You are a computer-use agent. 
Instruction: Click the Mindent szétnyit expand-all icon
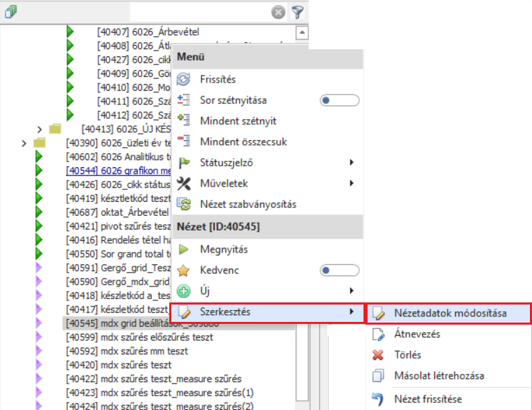click(184, 121)
